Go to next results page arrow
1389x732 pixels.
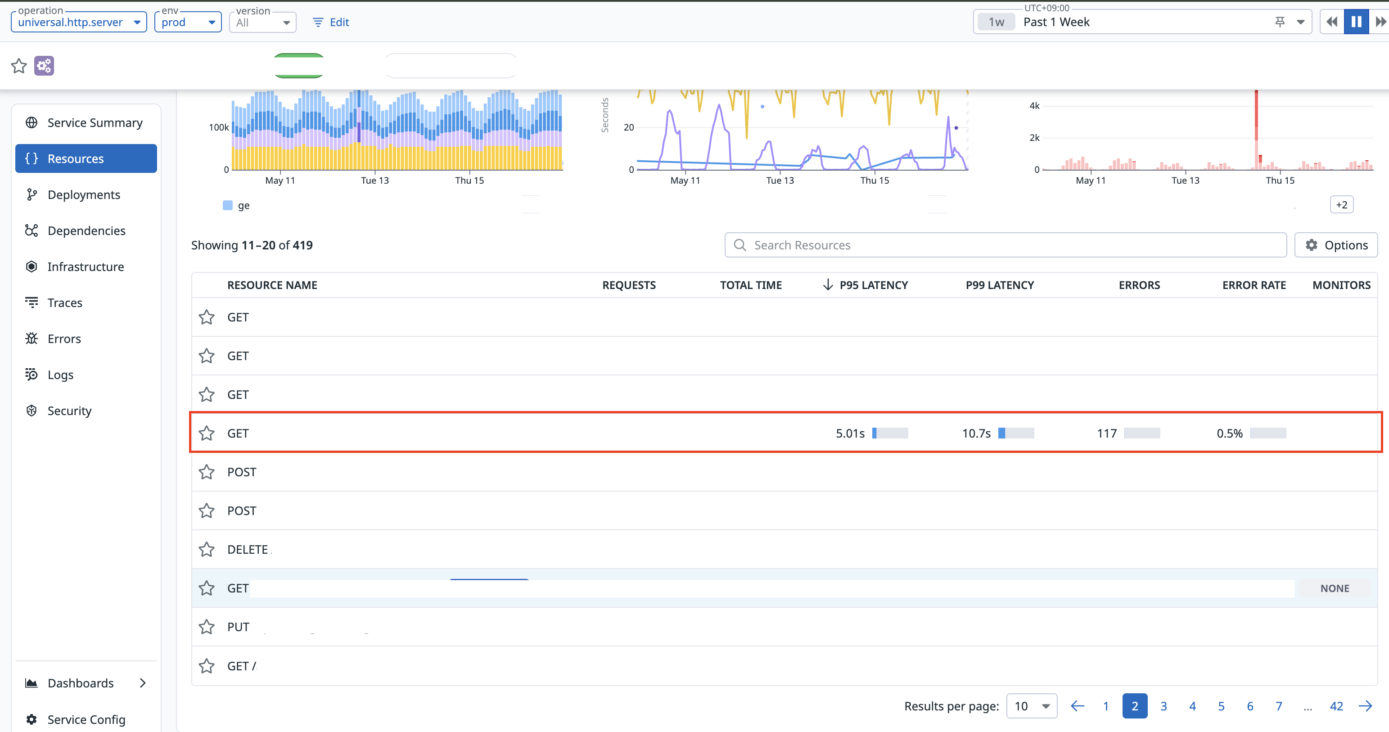1365,706
